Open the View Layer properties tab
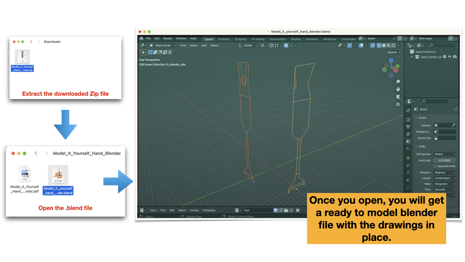Screen dimensions: 465x262 [408, 134]
